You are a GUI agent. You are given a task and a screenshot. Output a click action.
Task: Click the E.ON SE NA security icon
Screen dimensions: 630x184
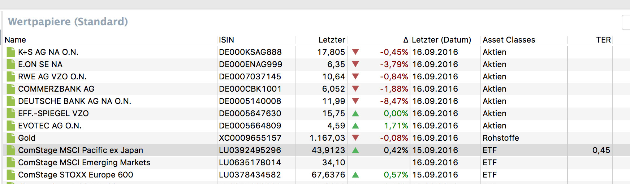click(x=11, y=64)
